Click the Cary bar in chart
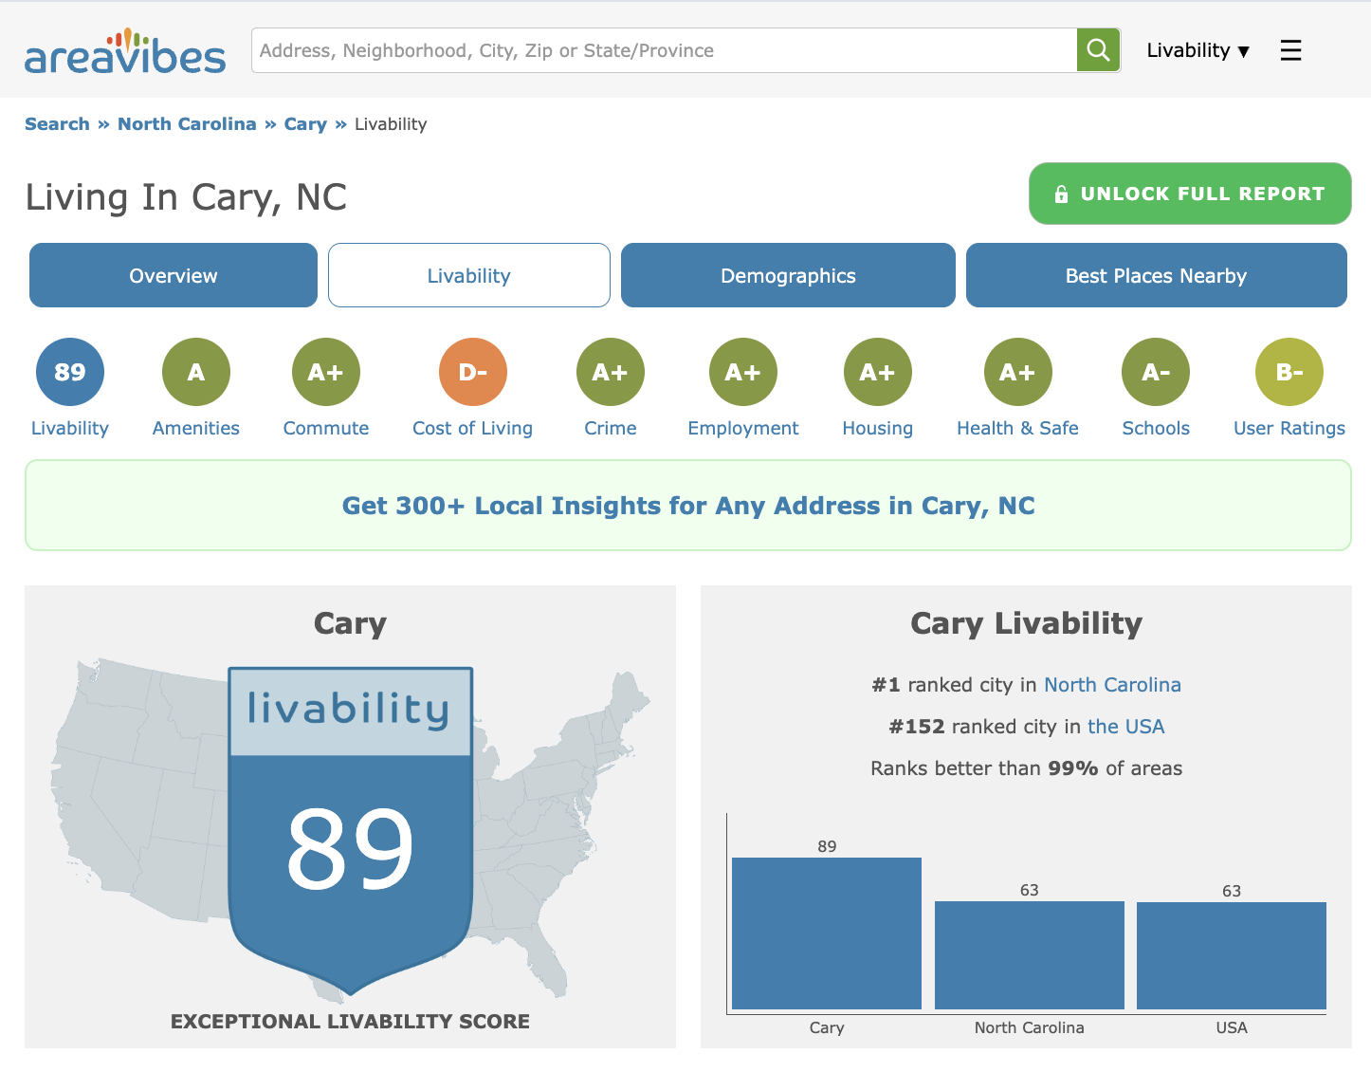This screenshot has height=1072, width=1371. tap(827, 933)
